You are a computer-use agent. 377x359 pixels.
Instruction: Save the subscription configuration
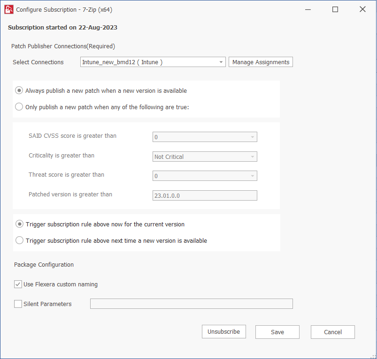pyautogui.click(x=277, y=332)
